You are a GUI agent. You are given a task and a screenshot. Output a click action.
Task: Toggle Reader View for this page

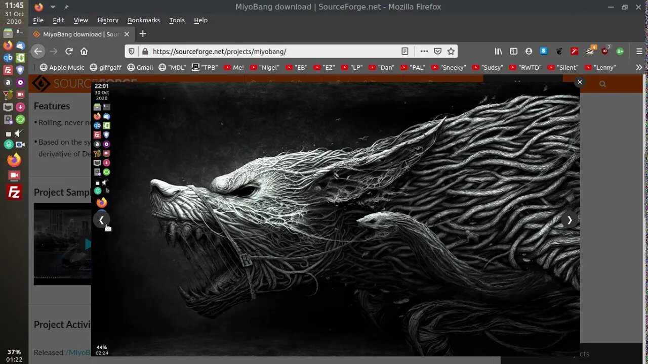405,51
